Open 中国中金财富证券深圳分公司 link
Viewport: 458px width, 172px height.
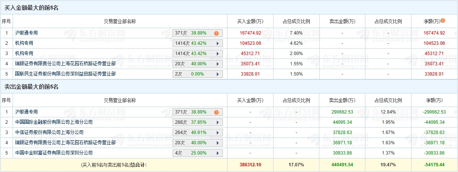click(54, 153)
